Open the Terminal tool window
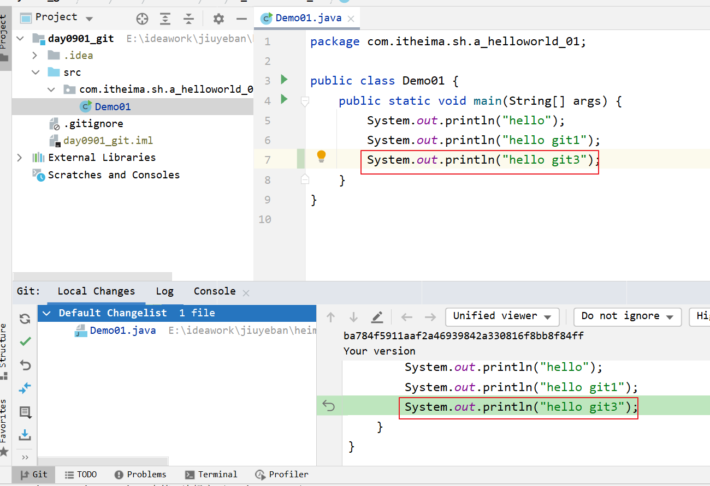 (x=211, y=475)
